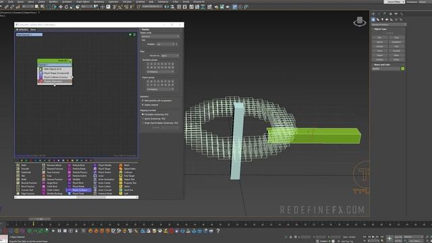Open the Simulation groups mode dropdown
Screen dimensions: 432x243
(x=161, y=72)
